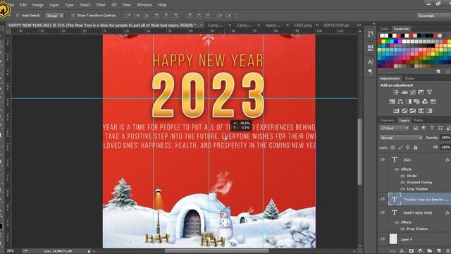Collapse the HAPPY NEW YEAR layer's fx effects
This screenshot has width=451, height=254.
tap(447, 212)
